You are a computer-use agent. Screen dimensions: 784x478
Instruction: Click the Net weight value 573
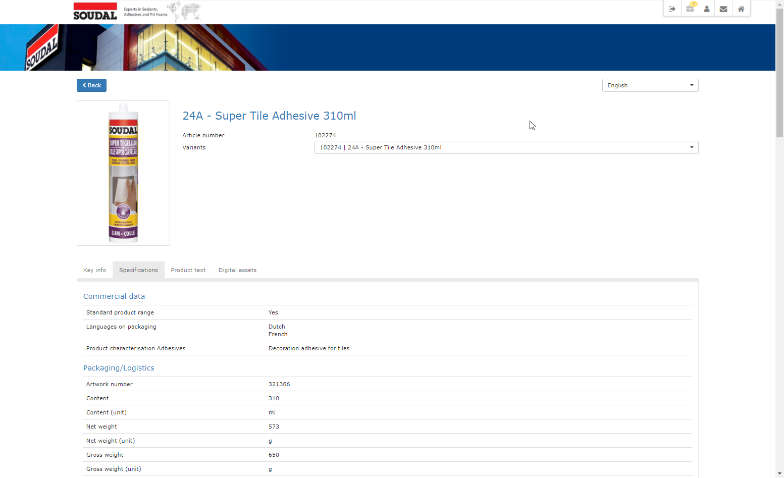274,427
